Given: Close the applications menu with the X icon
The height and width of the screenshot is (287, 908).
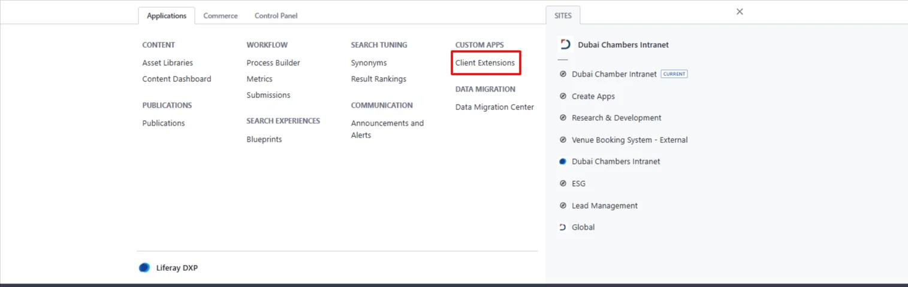Looking at the screenshot, I should [740, 11].
